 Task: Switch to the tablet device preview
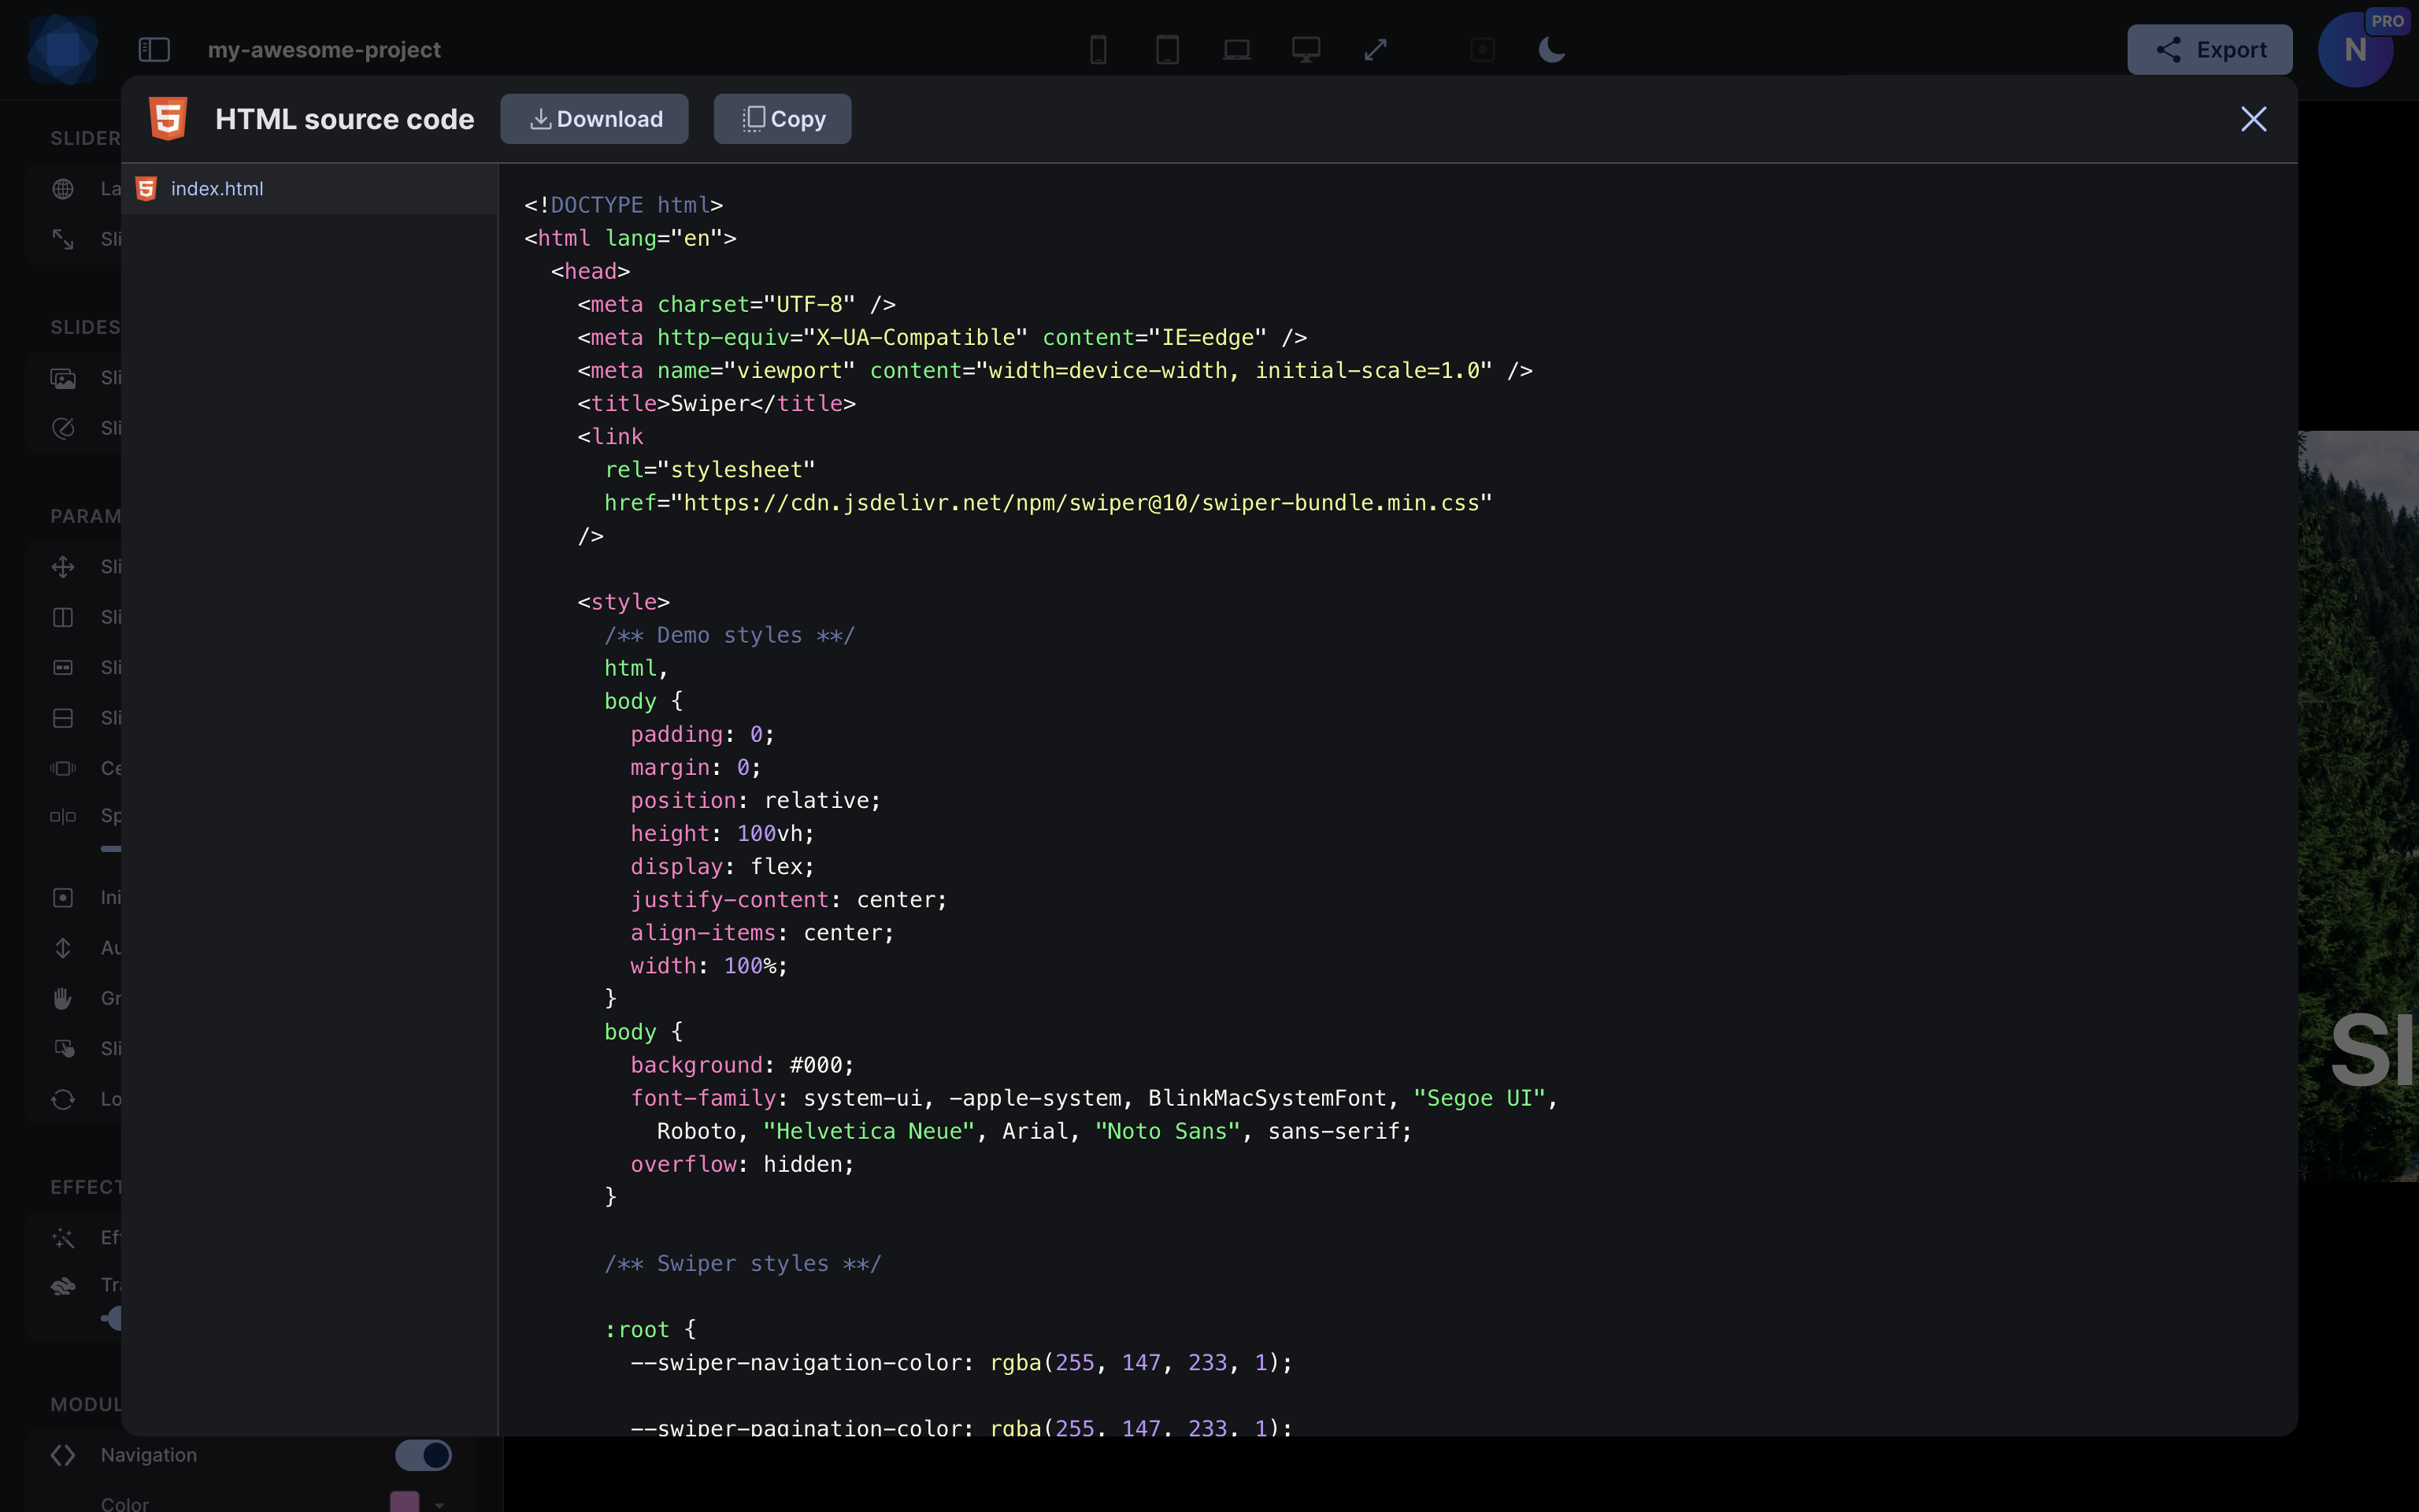coord(1168,49)
